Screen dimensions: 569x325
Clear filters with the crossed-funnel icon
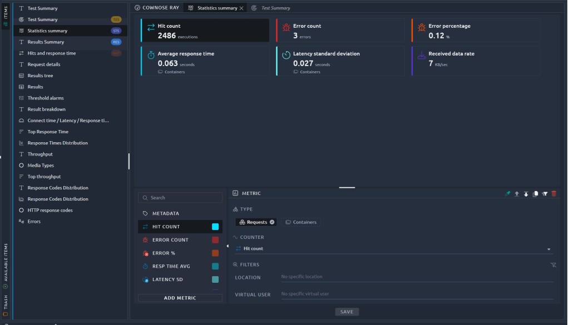pyautogui.click(x=553, y=265)
